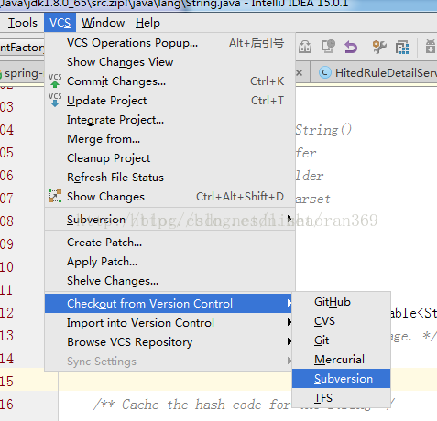The height and width of the screenshot is (421, 437).
Task: Click the VCS menu in menu bar
Action: [60, 23]
